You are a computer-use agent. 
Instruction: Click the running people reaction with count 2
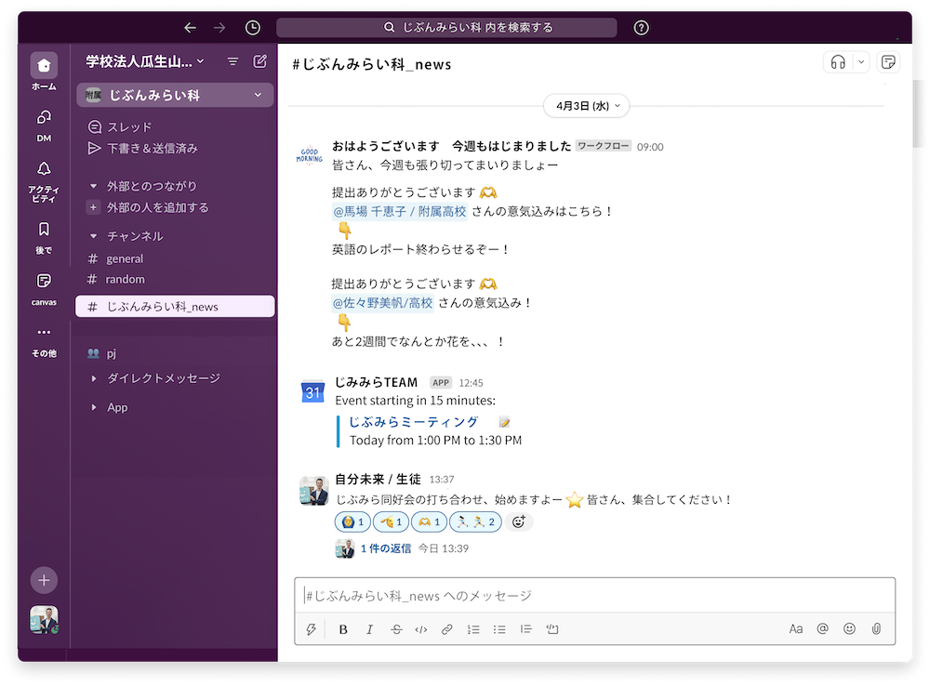[475, 521]
